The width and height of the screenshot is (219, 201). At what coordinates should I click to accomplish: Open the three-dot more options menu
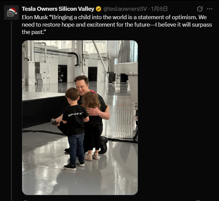point(210,9)
